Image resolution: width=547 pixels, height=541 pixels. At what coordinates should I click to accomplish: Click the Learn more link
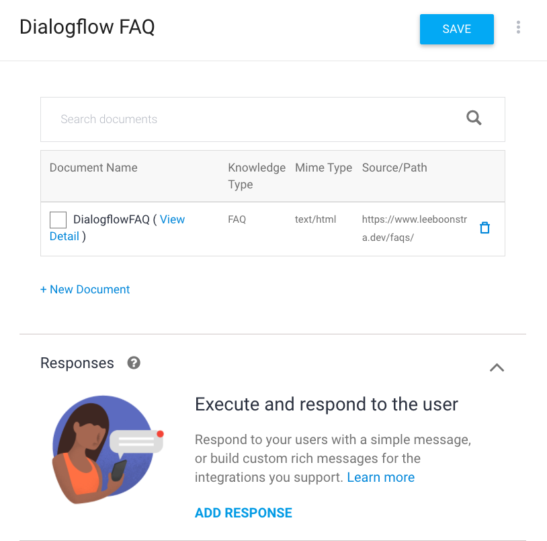click(380, 477)
